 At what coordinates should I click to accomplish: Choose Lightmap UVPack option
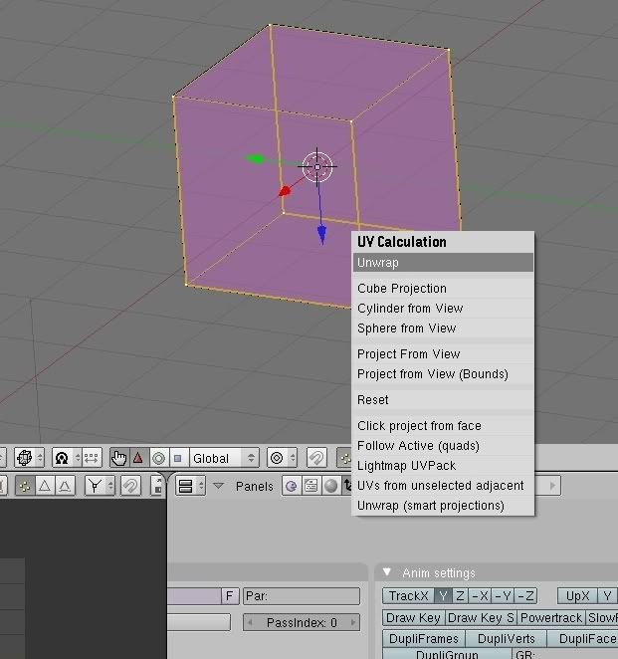[x=443, y=466]
